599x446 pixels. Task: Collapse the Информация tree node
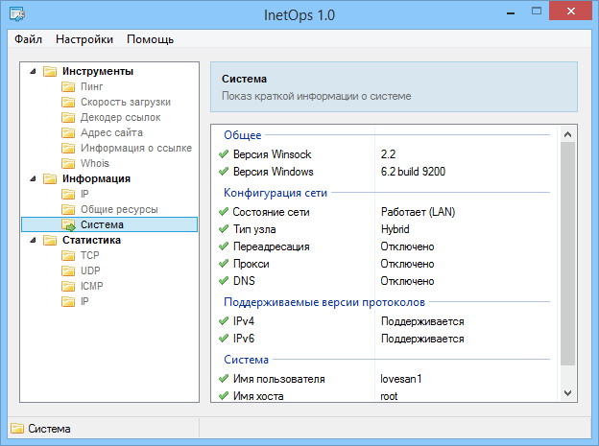click(31, 178)
